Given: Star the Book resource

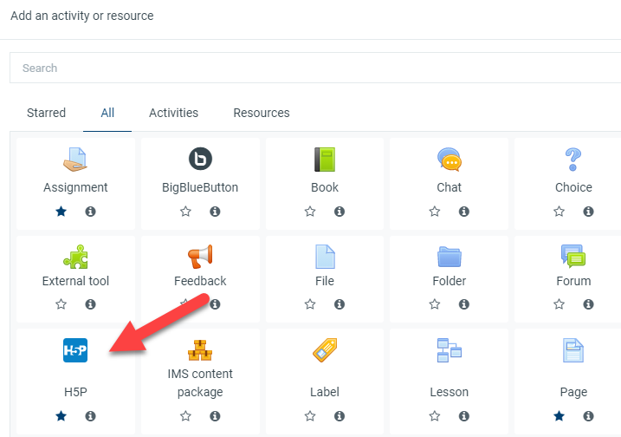Looking at the screenshot, I should click(x=310, y=211).
